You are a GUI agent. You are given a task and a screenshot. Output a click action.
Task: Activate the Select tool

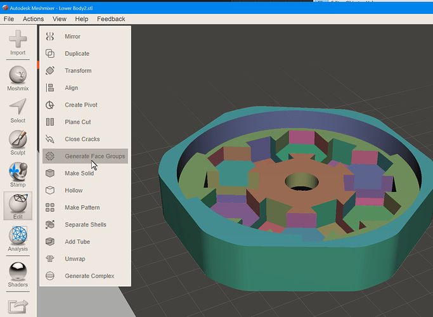(18, 111)
